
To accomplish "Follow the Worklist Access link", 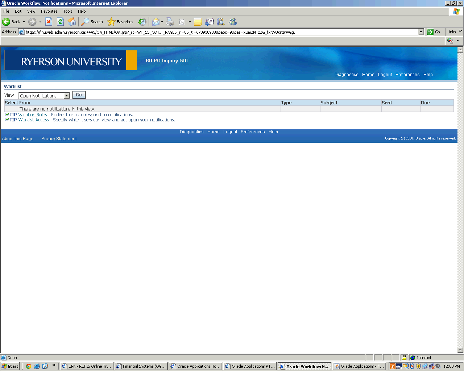I will click(x=33, y=120).
